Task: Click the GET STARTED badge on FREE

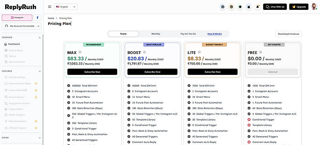Action: [274, 45]
